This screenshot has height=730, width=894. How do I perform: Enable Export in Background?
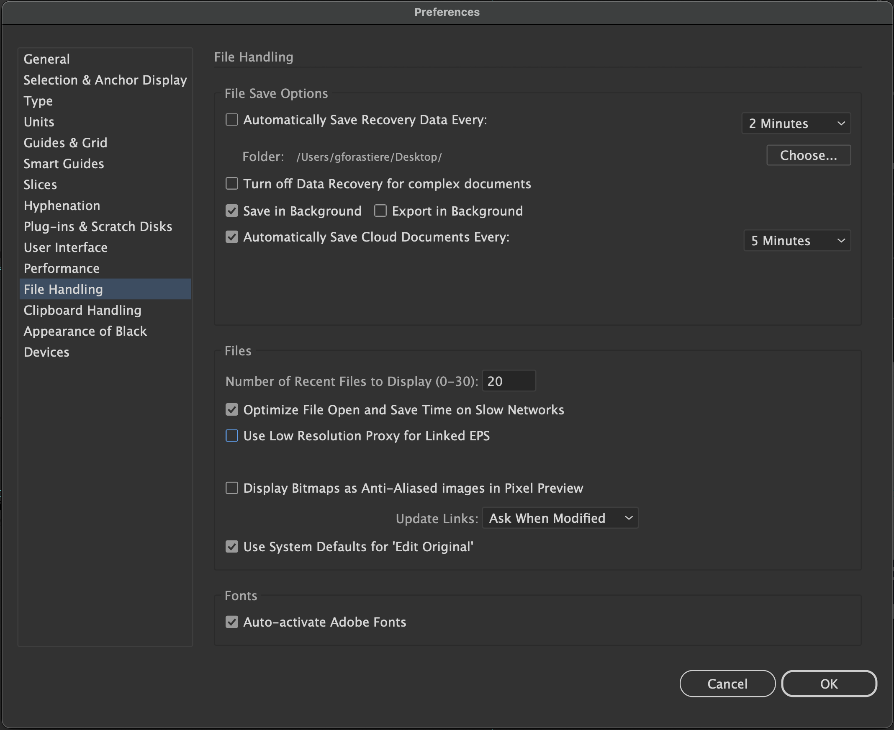click(380, 211)
